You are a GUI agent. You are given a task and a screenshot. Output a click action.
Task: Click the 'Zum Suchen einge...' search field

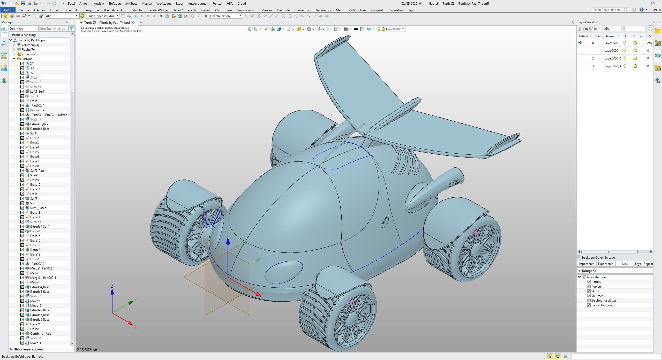pos(53,28)
